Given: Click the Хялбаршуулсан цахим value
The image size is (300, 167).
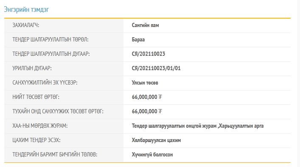Looking at the screenshot, I should click(156, 140).
